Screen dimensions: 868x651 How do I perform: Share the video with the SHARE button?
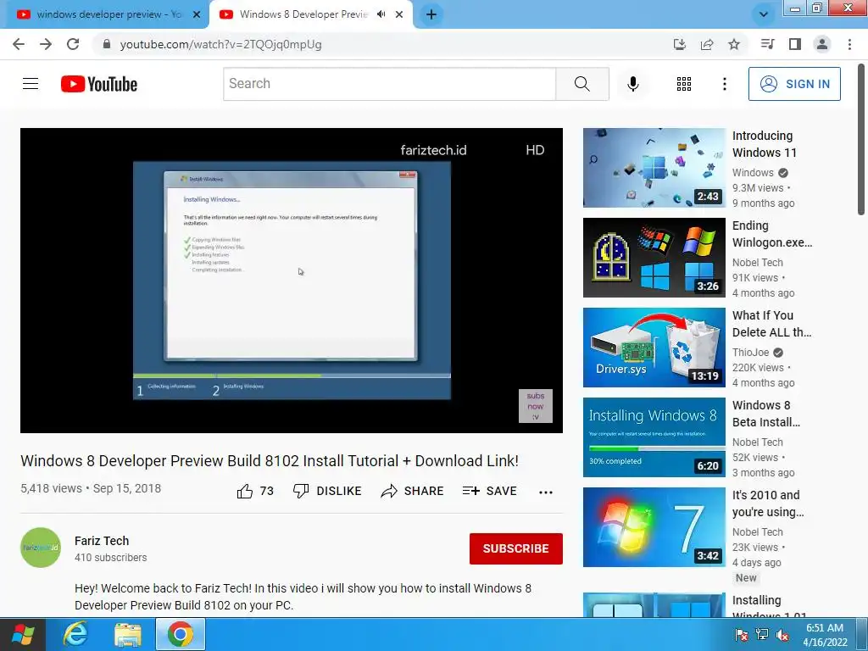tap(413, 491)
